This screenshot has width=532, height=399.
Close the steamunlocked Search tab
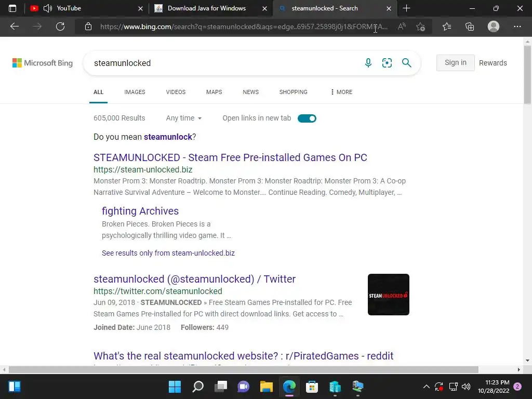point(389,8)
